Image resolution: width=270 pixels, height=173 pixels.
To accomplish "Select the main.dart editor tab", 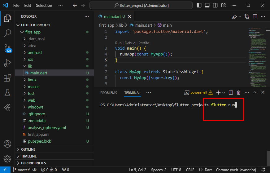I will (x=114, y=16).
